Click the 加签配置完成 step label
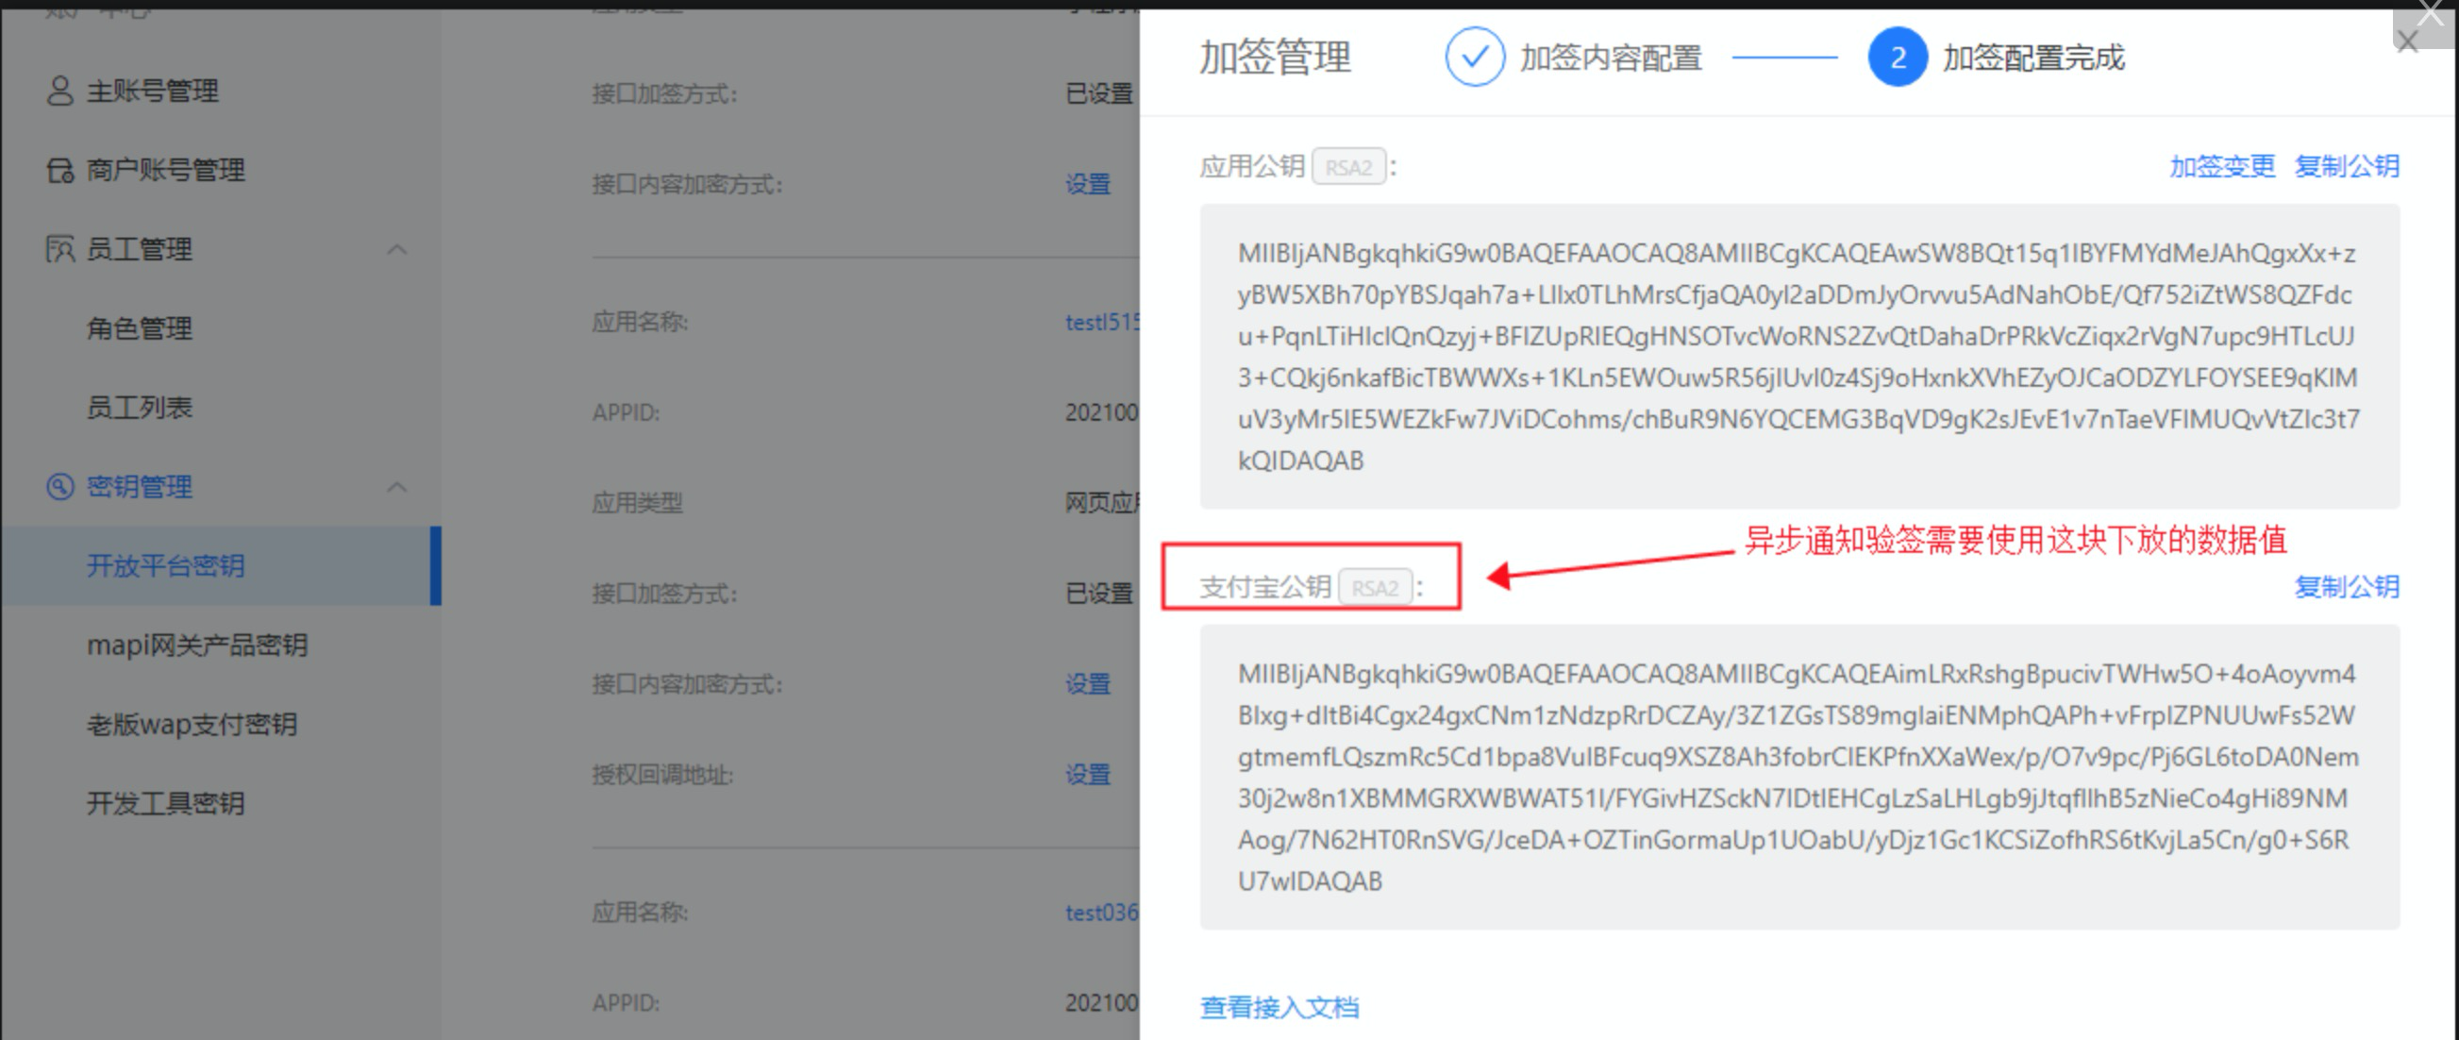2459x1040 pixels. pyautogui.click(x=2034, y=58)
